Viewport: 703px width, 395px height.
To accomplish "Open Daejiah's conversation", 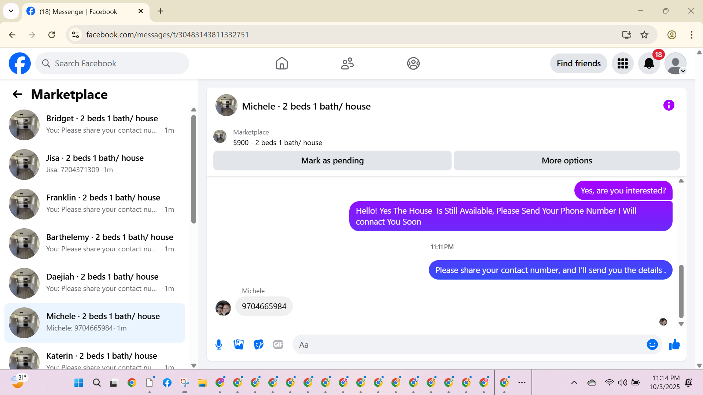I will [95, 283].
